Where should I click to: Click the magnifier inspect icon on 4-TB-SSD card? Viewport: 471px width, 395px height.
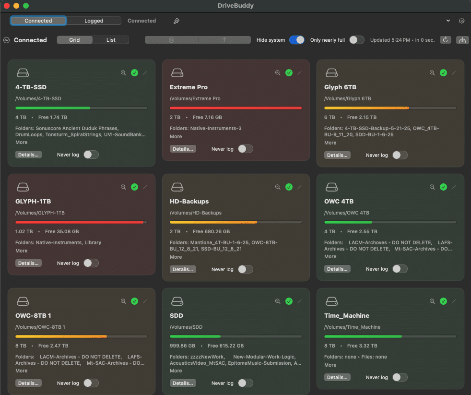[123, 72]
